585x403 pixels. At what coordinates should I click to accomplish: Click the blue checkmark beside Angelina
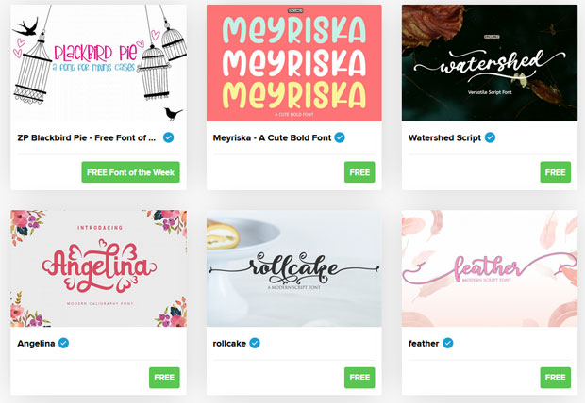63,343
